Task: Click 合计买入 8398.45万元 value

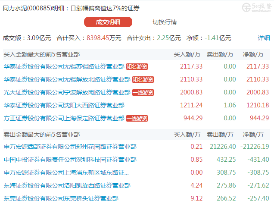Action: (x=104, y=38)
